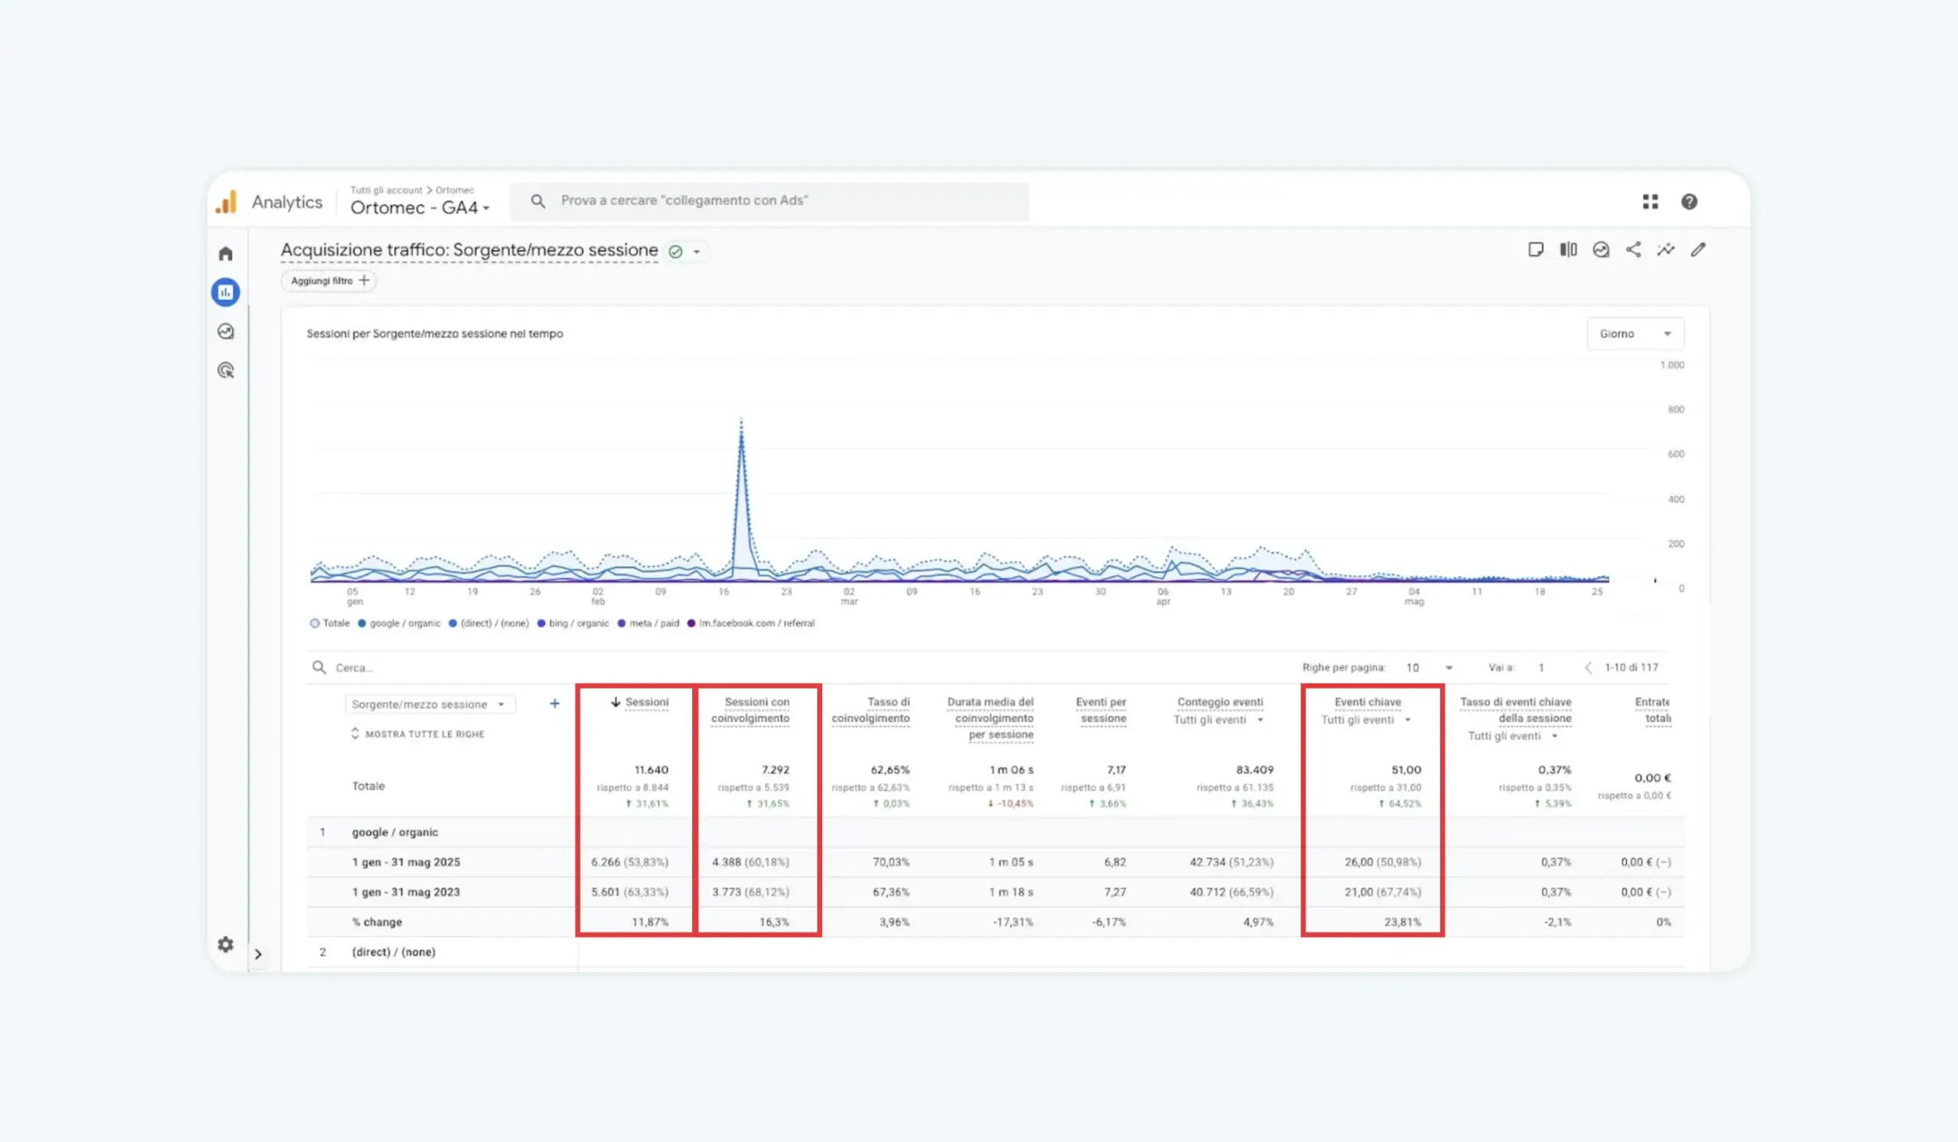Open the Giorno granularity dropdown
This screenshot has width=1958, height=1142.
1634,334
